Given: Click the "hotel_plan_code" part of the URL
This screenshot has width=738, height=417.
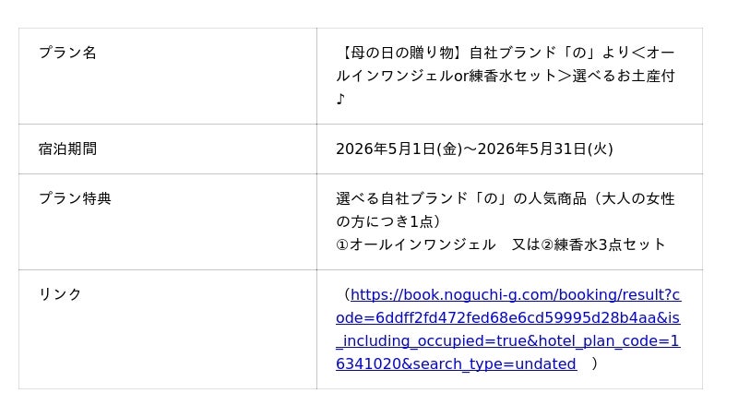Looking at the screenshot, I should (600, 341).
